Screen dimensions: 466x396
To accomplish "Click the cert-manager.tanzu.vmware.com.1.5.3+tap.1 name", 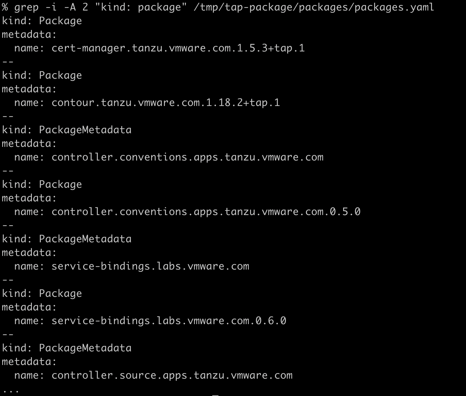I will pyautogui.click(x=178, y=48).
